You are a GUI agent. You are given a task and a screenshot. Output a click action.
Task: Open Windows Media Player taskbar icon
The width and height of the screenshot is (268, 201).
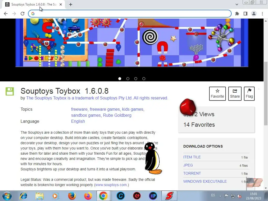point(55,196)
